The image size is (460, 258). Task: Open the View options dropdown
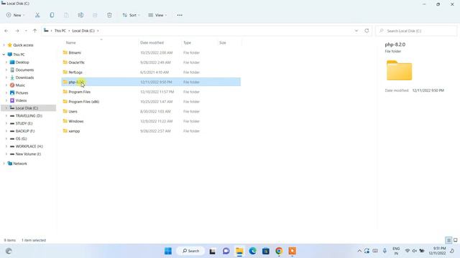[x=157, y=15]
